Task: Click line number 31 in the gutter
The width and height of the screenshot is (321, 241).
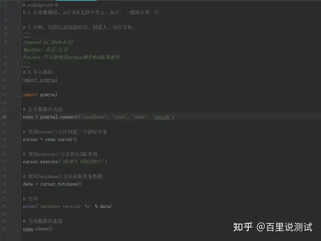Action: pos(4,229)
